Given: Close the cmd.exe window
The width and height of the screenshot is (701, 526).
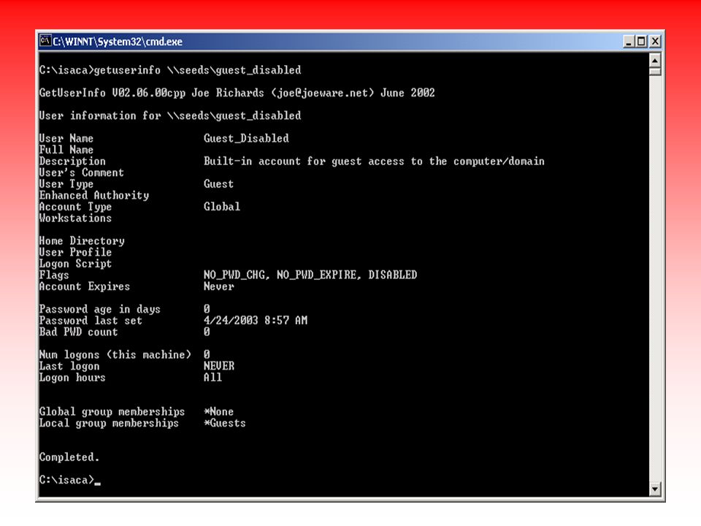Looking at the screenshot, I should click(x=655, y=42).
